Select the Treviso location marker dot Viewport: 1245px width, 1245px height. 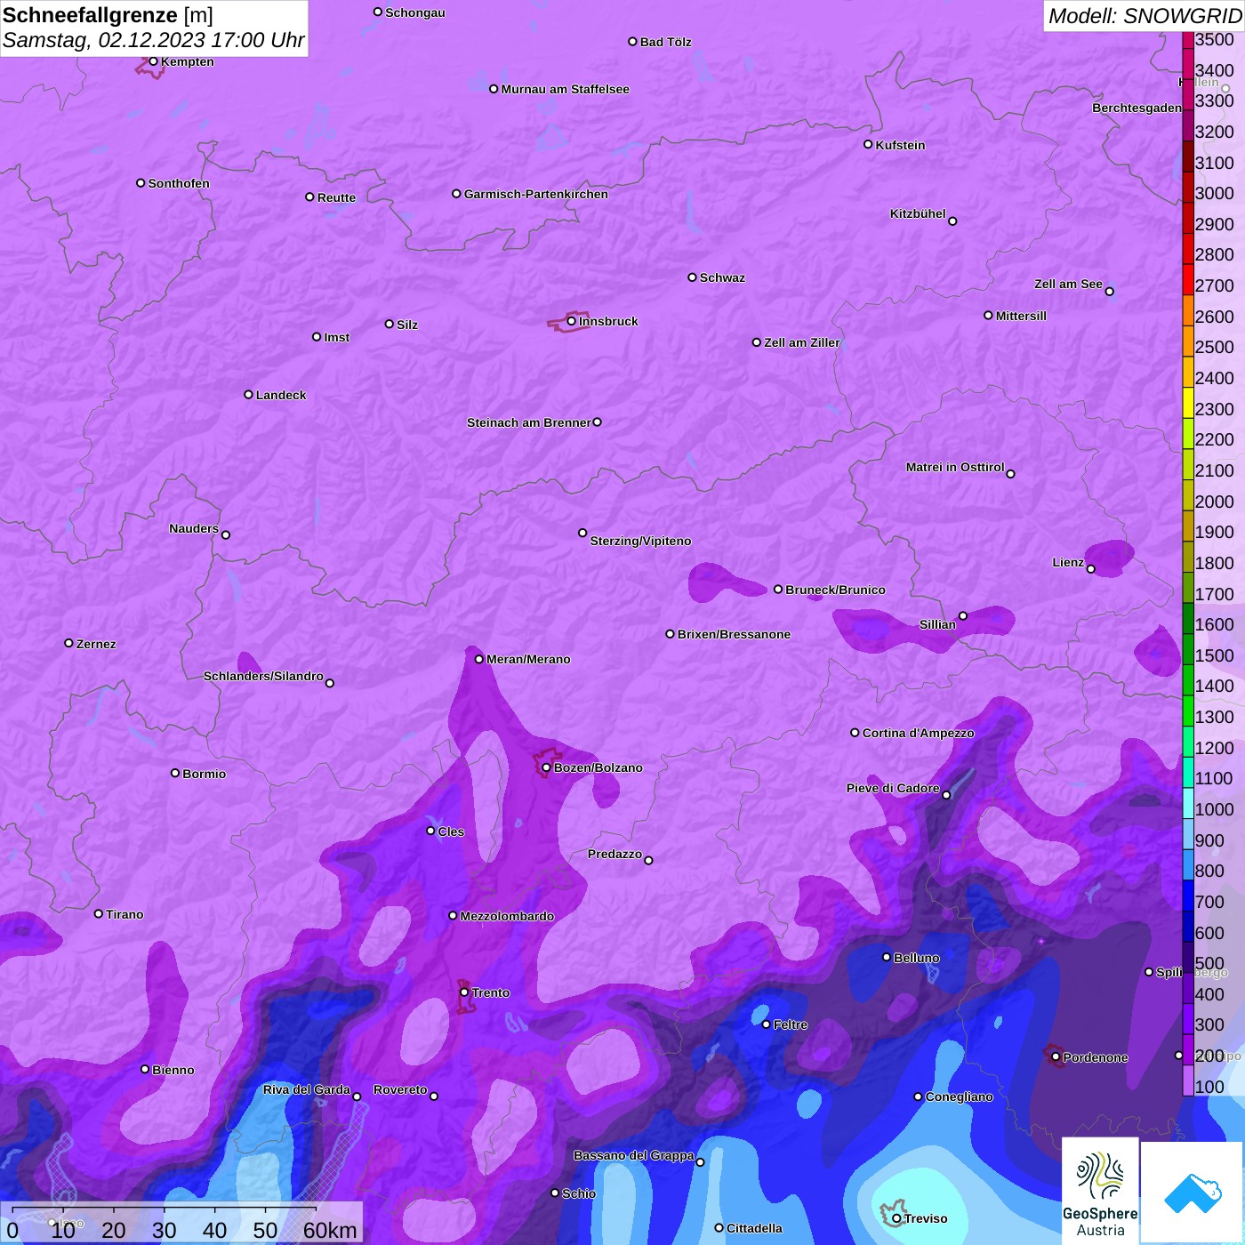[896, 1218]
